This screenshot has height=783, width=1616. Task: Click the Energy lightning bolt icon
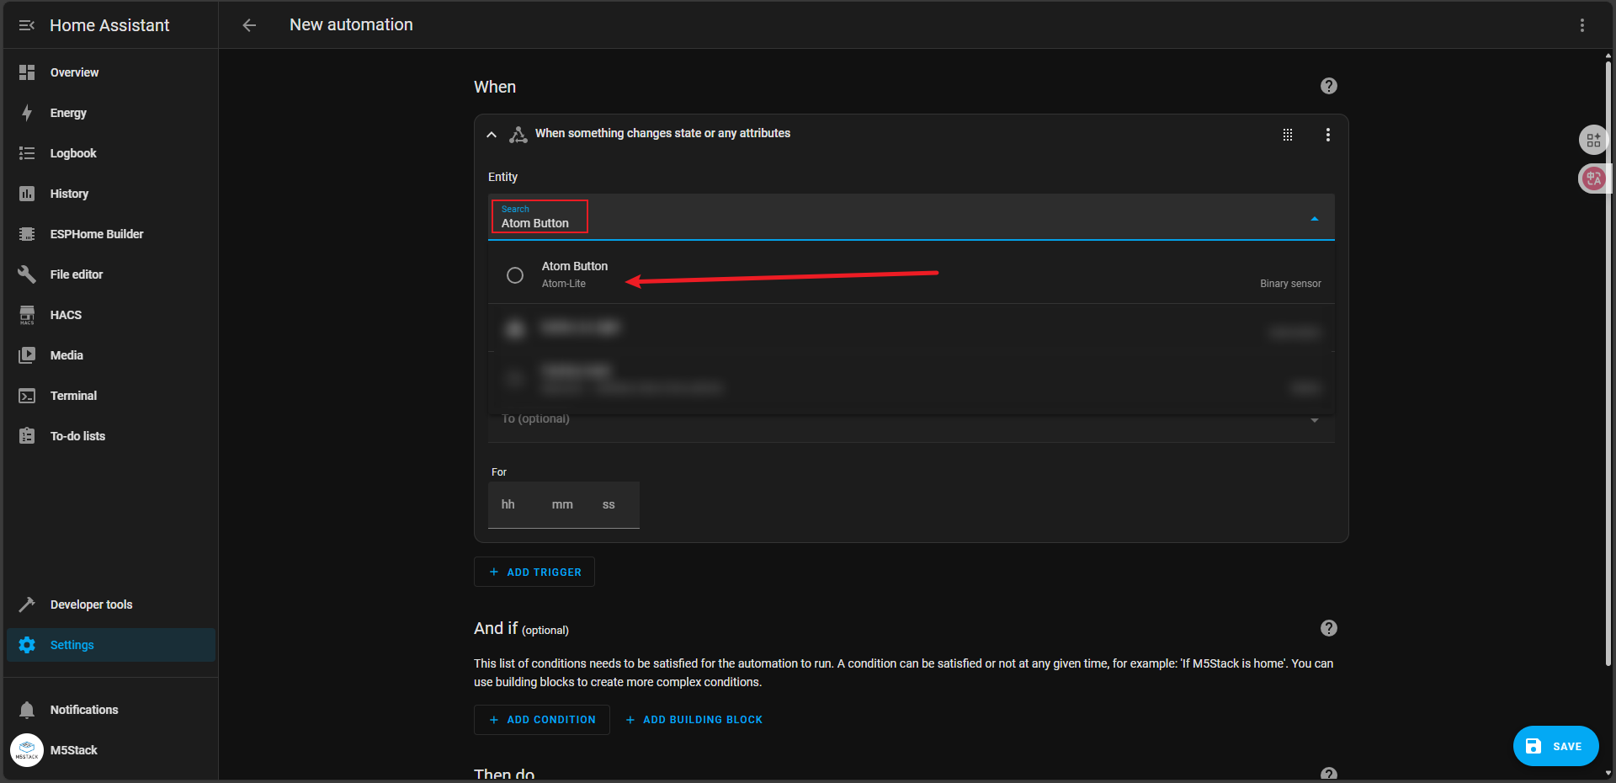(27, 113)
